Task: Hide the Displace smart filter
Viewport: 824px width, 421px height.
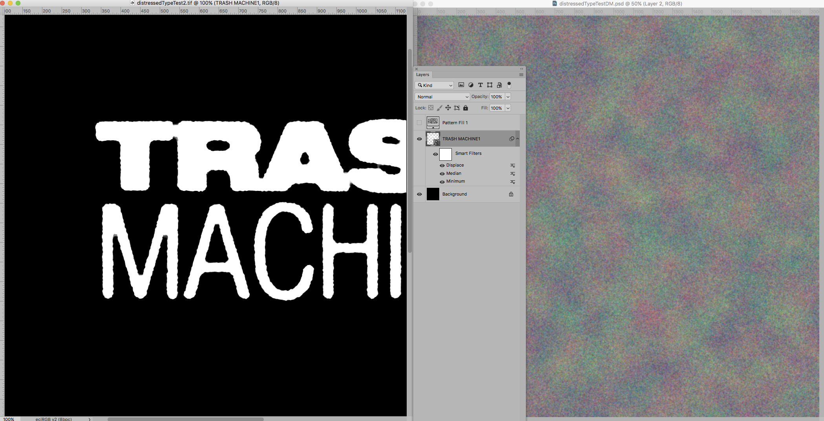Action: click(442, 165)
